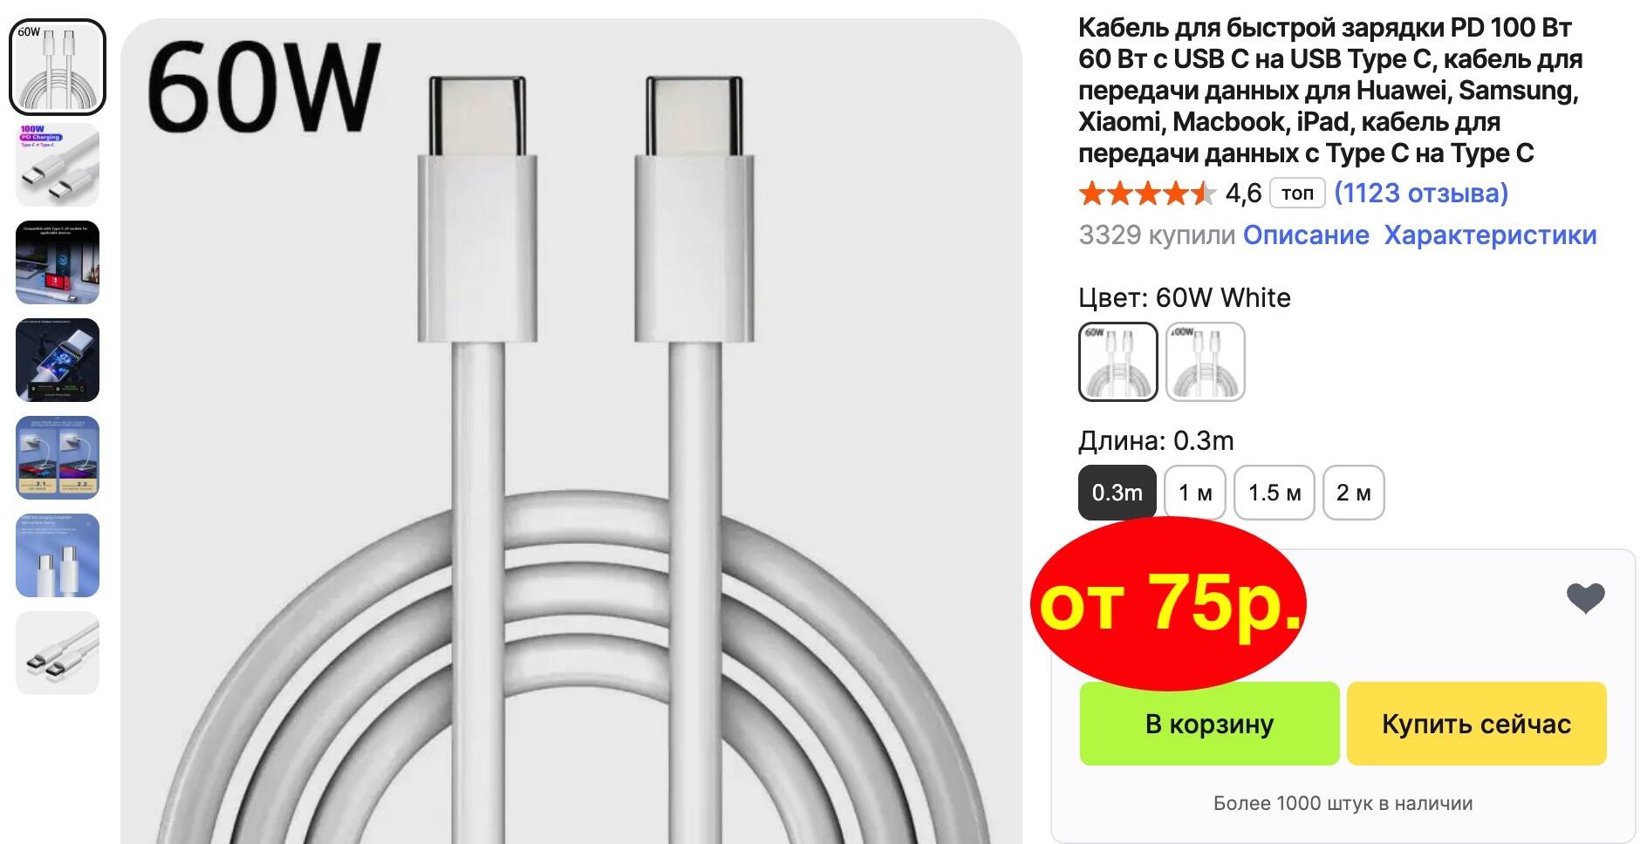The image size is (1647, 844).
Task: Open the 100W PD Charging thumbnail
Action: [58, 165]
